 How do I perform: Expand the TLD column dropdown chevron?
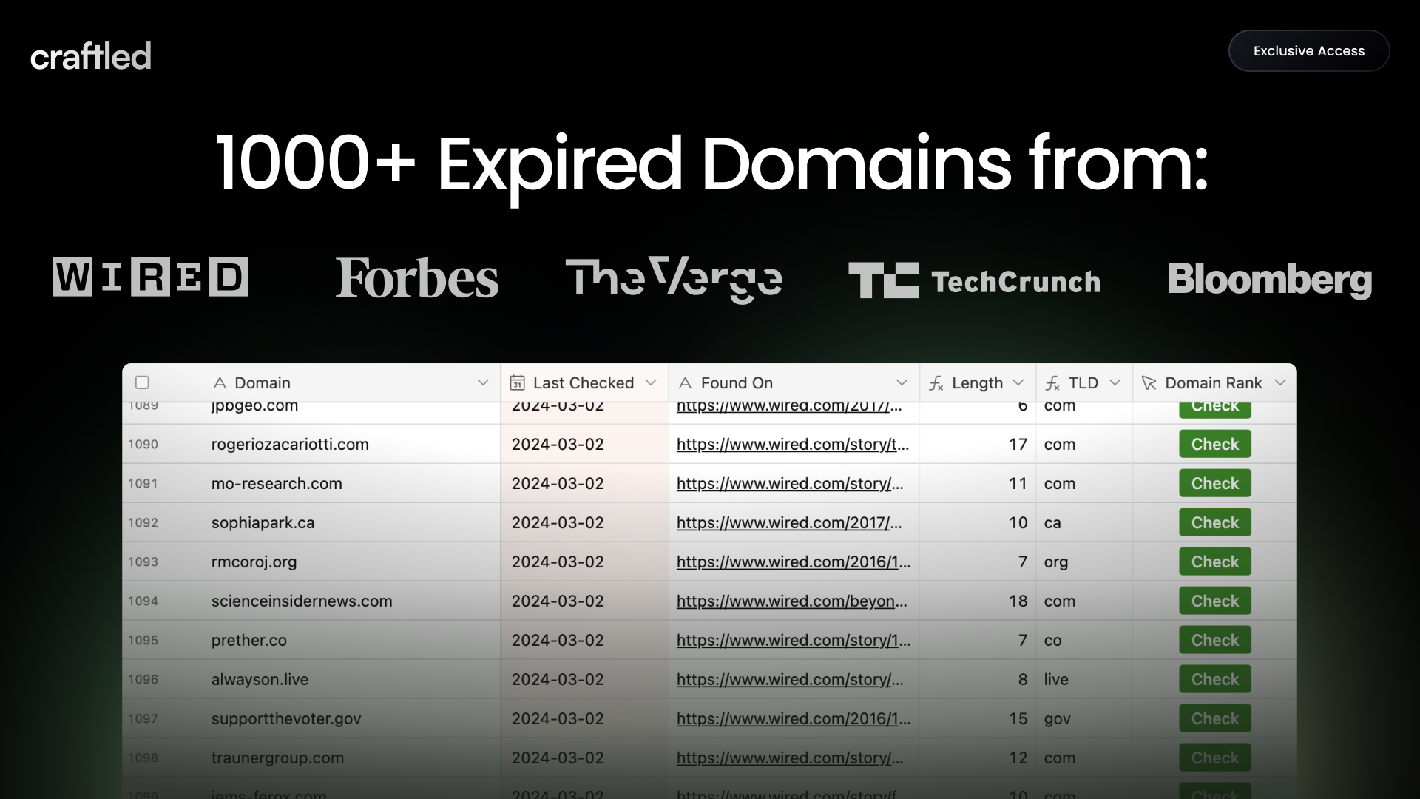pos(1115,382)
